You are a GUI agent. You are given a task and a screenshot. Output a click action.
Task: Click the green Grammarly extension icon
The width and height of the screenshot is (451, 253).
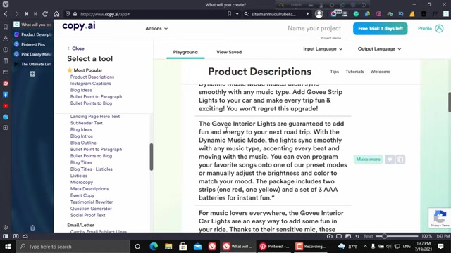pos(356,14)
